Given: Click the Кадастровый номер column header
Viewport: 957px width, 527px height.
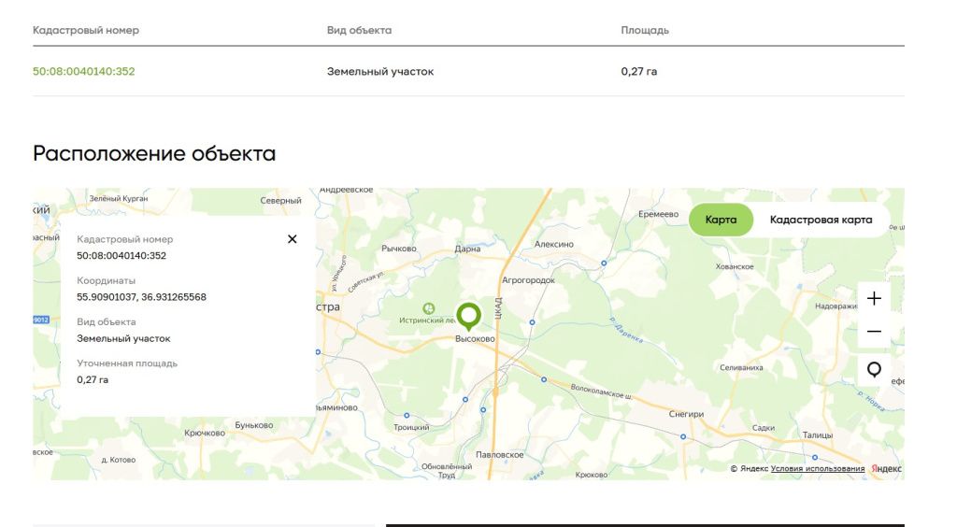Looking at the screenshot, I should pyautogui.click(x=86, y=31).
